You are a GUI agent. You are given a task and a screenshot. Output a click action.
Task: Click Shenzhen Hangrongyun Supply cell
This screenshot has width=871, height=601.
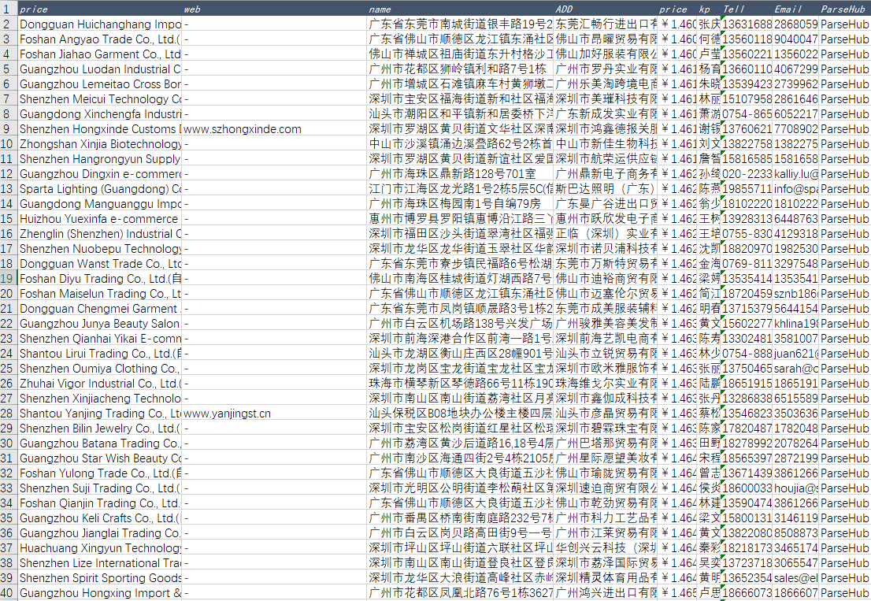pyautogui.click(x=100, y=159)
